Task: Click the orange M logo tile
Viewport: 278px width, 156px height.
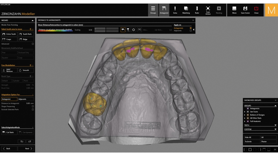Action: point(271,10)
